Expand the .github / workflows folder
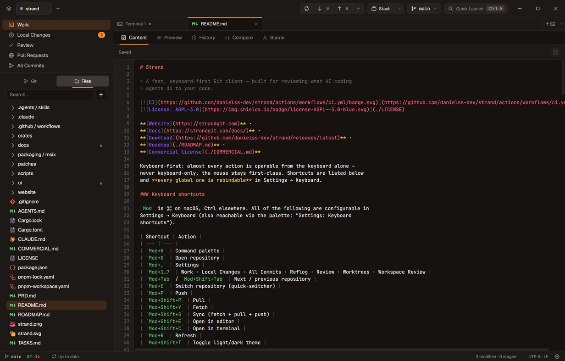Screen dimensions: 565x361 pos(56,126)
